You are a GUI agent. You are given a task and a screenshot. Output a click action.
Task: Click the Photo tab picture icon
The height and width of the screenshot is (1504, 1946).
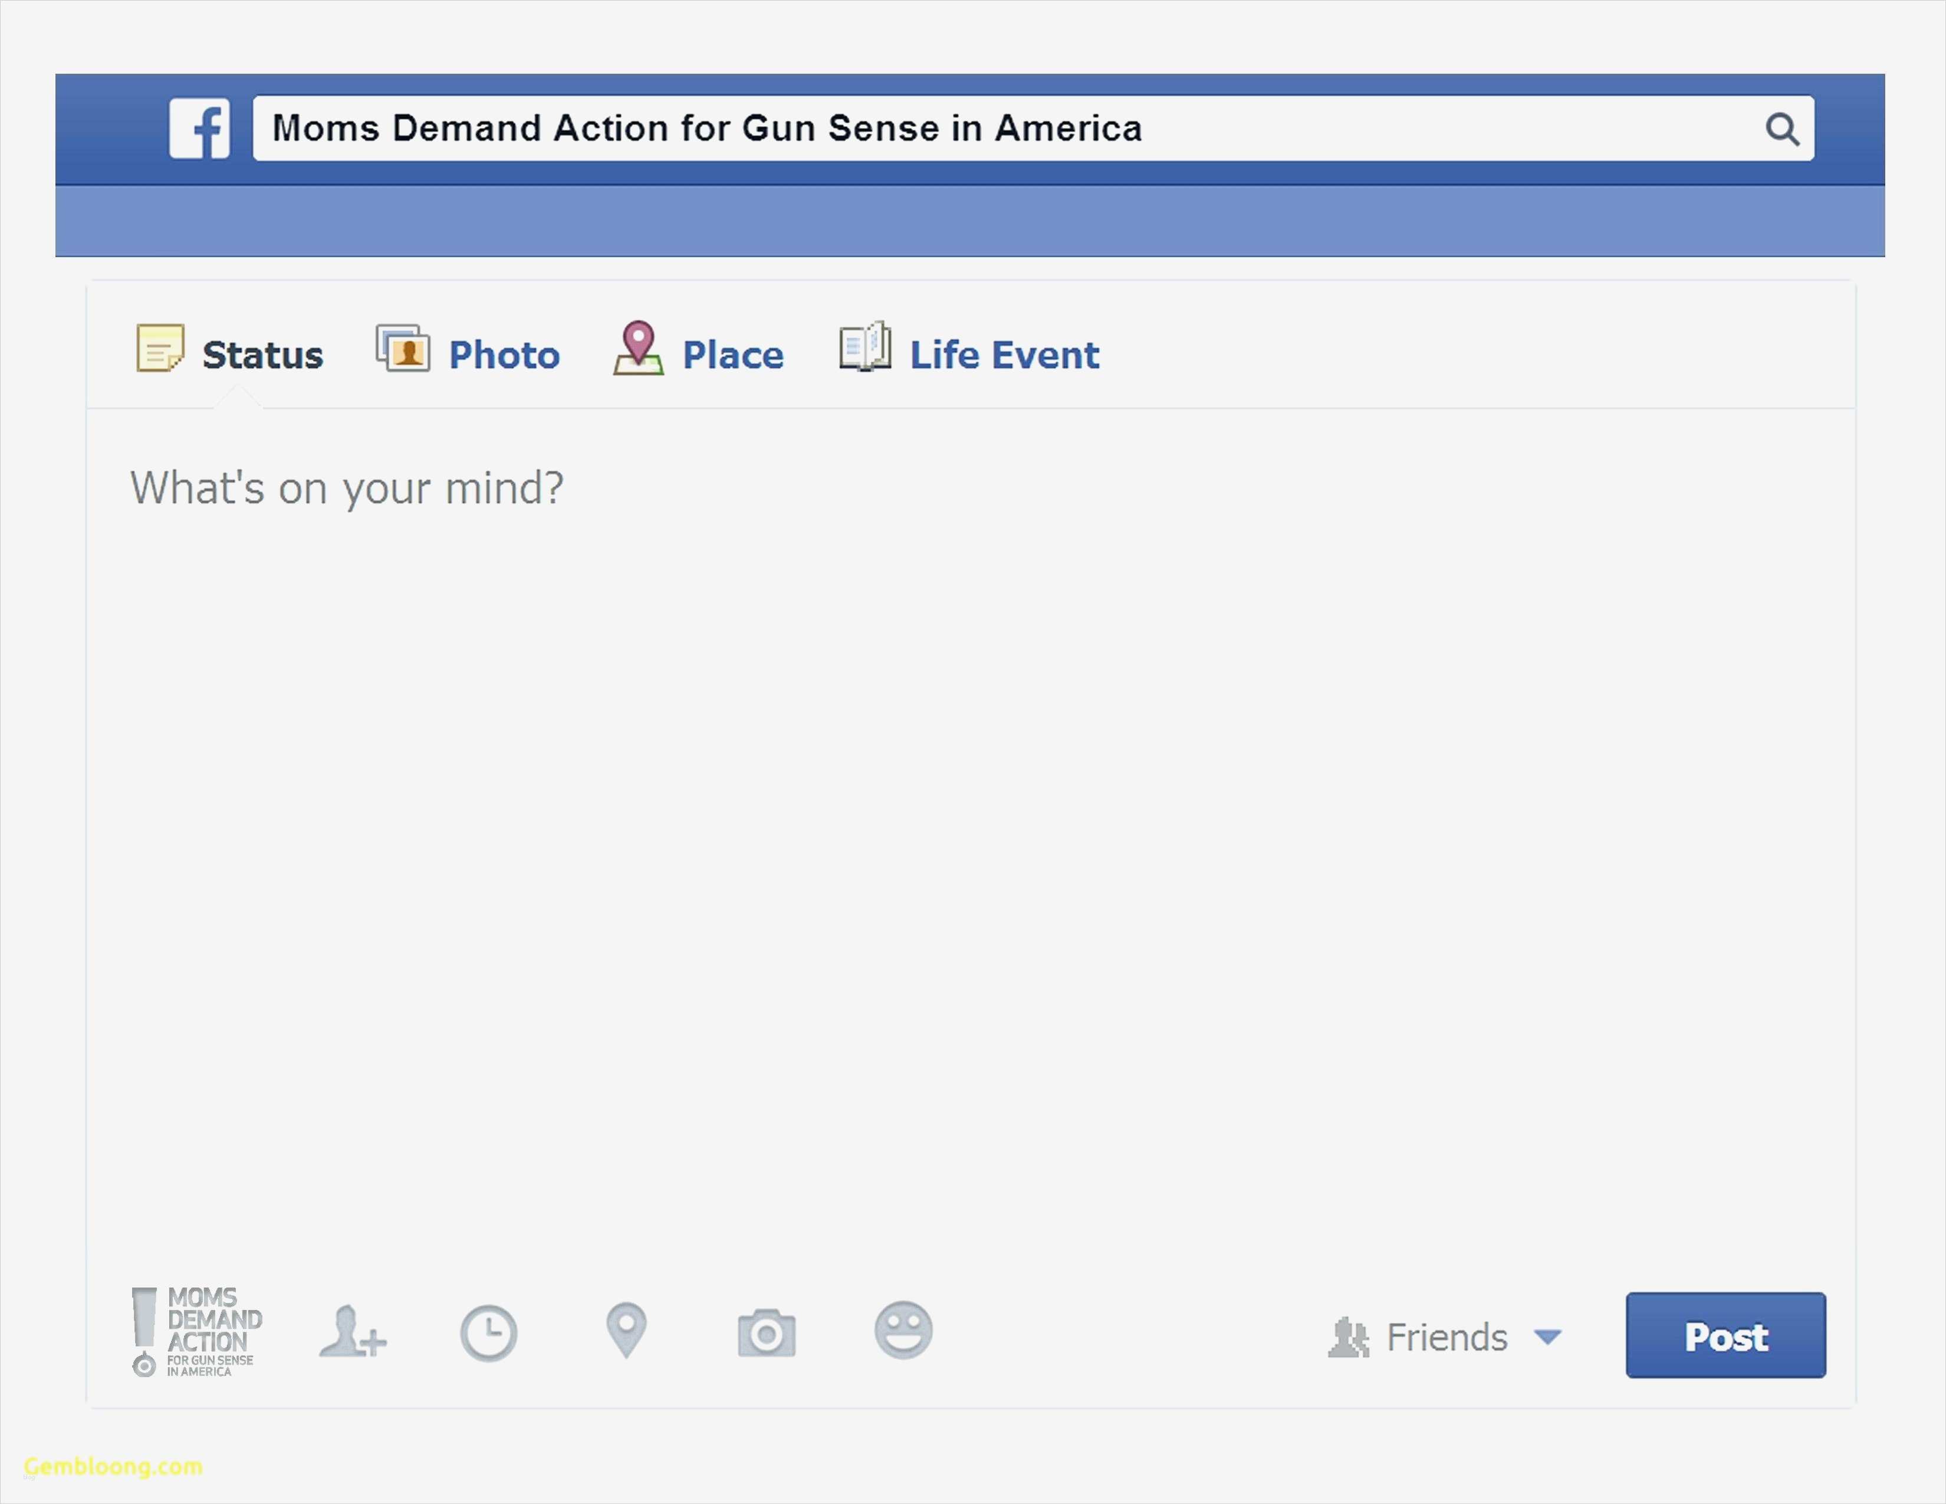[403, 349]
